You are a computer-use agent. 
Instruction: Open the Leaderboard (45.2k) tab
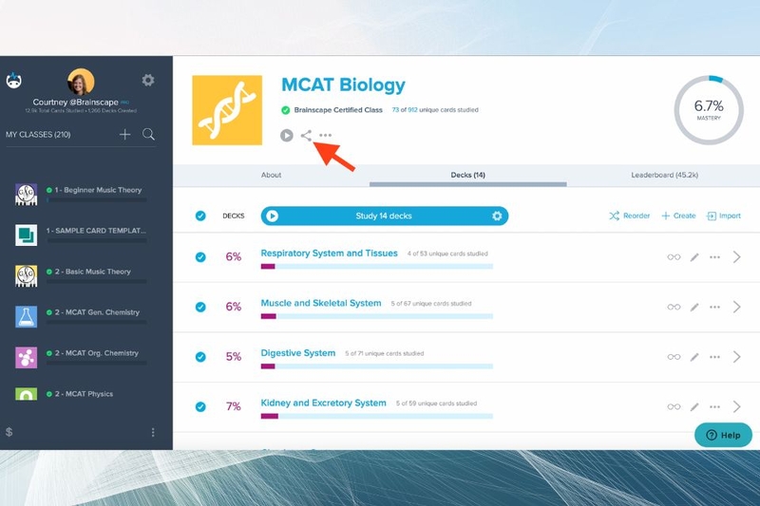(664, 175)
